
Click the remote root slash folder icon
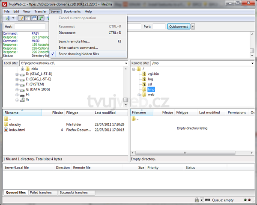[x=139, y=69]
